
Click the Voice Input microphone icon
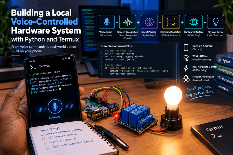pos(107,22)
